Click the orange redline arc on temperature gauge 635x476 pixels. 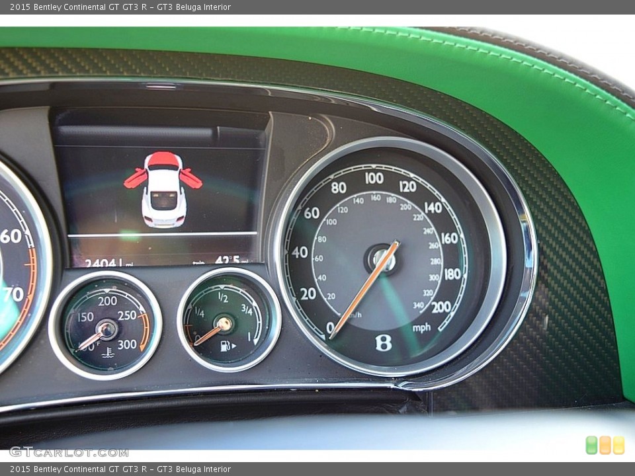(145, 332)
